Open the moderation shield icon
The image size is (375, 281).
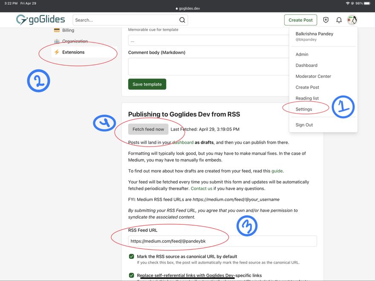pos(326,20)
